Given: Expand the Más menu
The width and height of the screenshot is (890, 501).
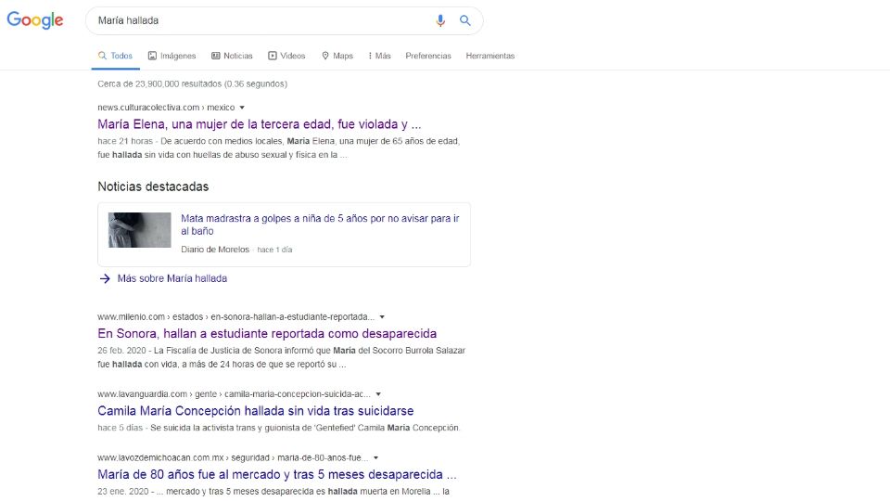Looking at the screenshot, I should [x=379, y=56].
